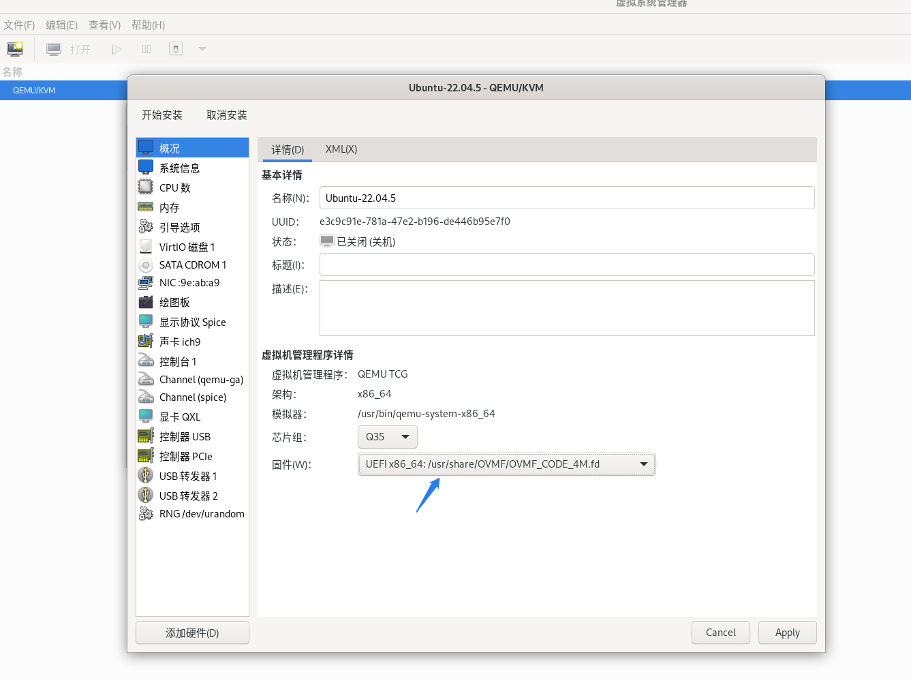Screen dimensions: 911x681
Task: Switch to the XML(X) tab
Action: click(341, 149)
